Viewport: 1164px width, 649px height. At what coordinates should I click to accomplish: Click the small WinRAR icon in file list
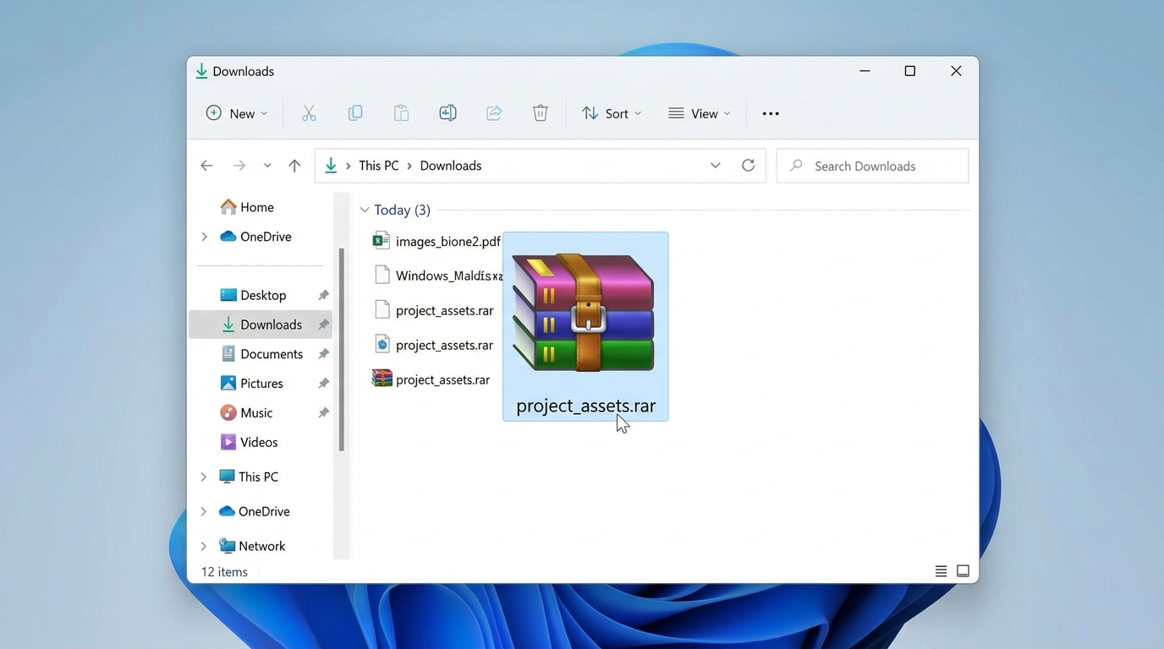click(382, 379)
